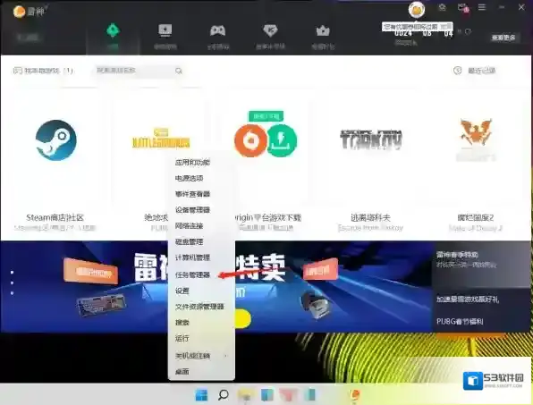Viewport: 533px width, 405px height.
Task: Click the chat icon beside the game list count
Action: [x=17, y=71]
